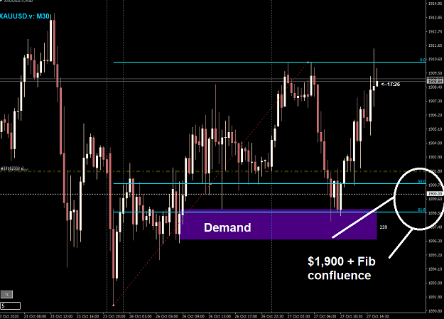Select the purple Demand zone rectangle
The image size is (444, 319).
[278, 225]
